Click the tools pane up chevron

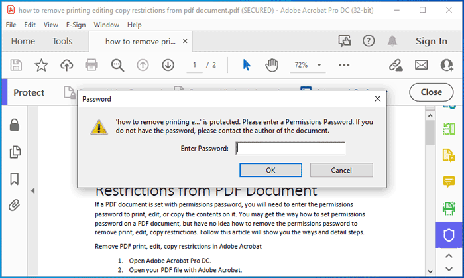(x=449, y=256)
